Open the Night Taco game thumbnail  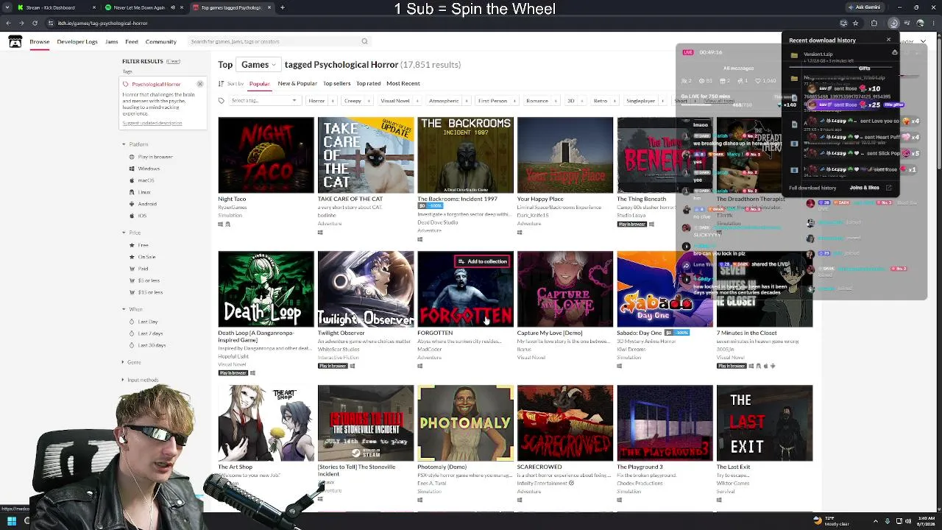point(266,155)
